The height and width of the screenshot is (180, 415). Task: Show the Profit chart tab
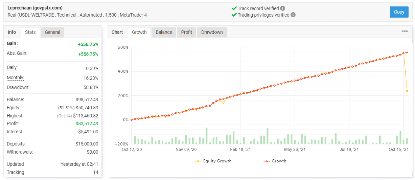(x=186, y=32)
